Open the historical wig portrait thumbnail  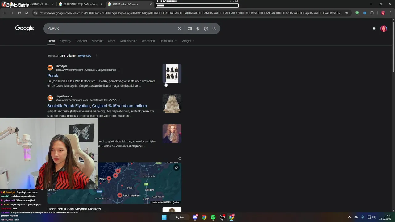tap(172, 134)
